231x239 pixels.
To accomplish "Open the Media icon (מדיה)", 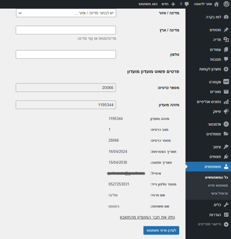I will pyautogui.click(x=226, y=40).
